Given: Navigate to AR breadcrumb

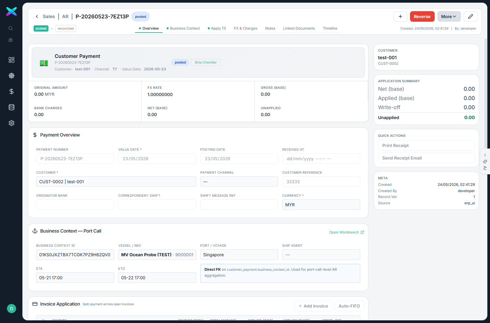Looking at the screenshot, I should (65, 16).
